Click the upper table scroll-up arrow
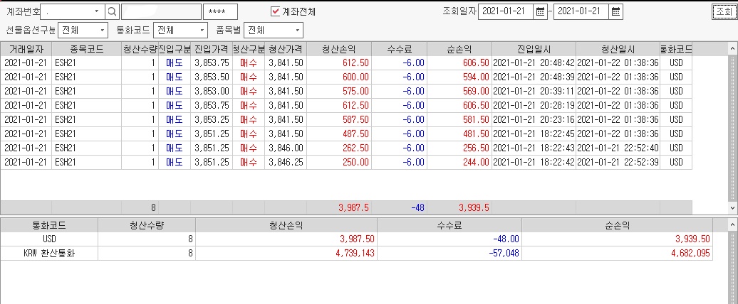This screenshot has height=304, width=738. tap(733, 48)
